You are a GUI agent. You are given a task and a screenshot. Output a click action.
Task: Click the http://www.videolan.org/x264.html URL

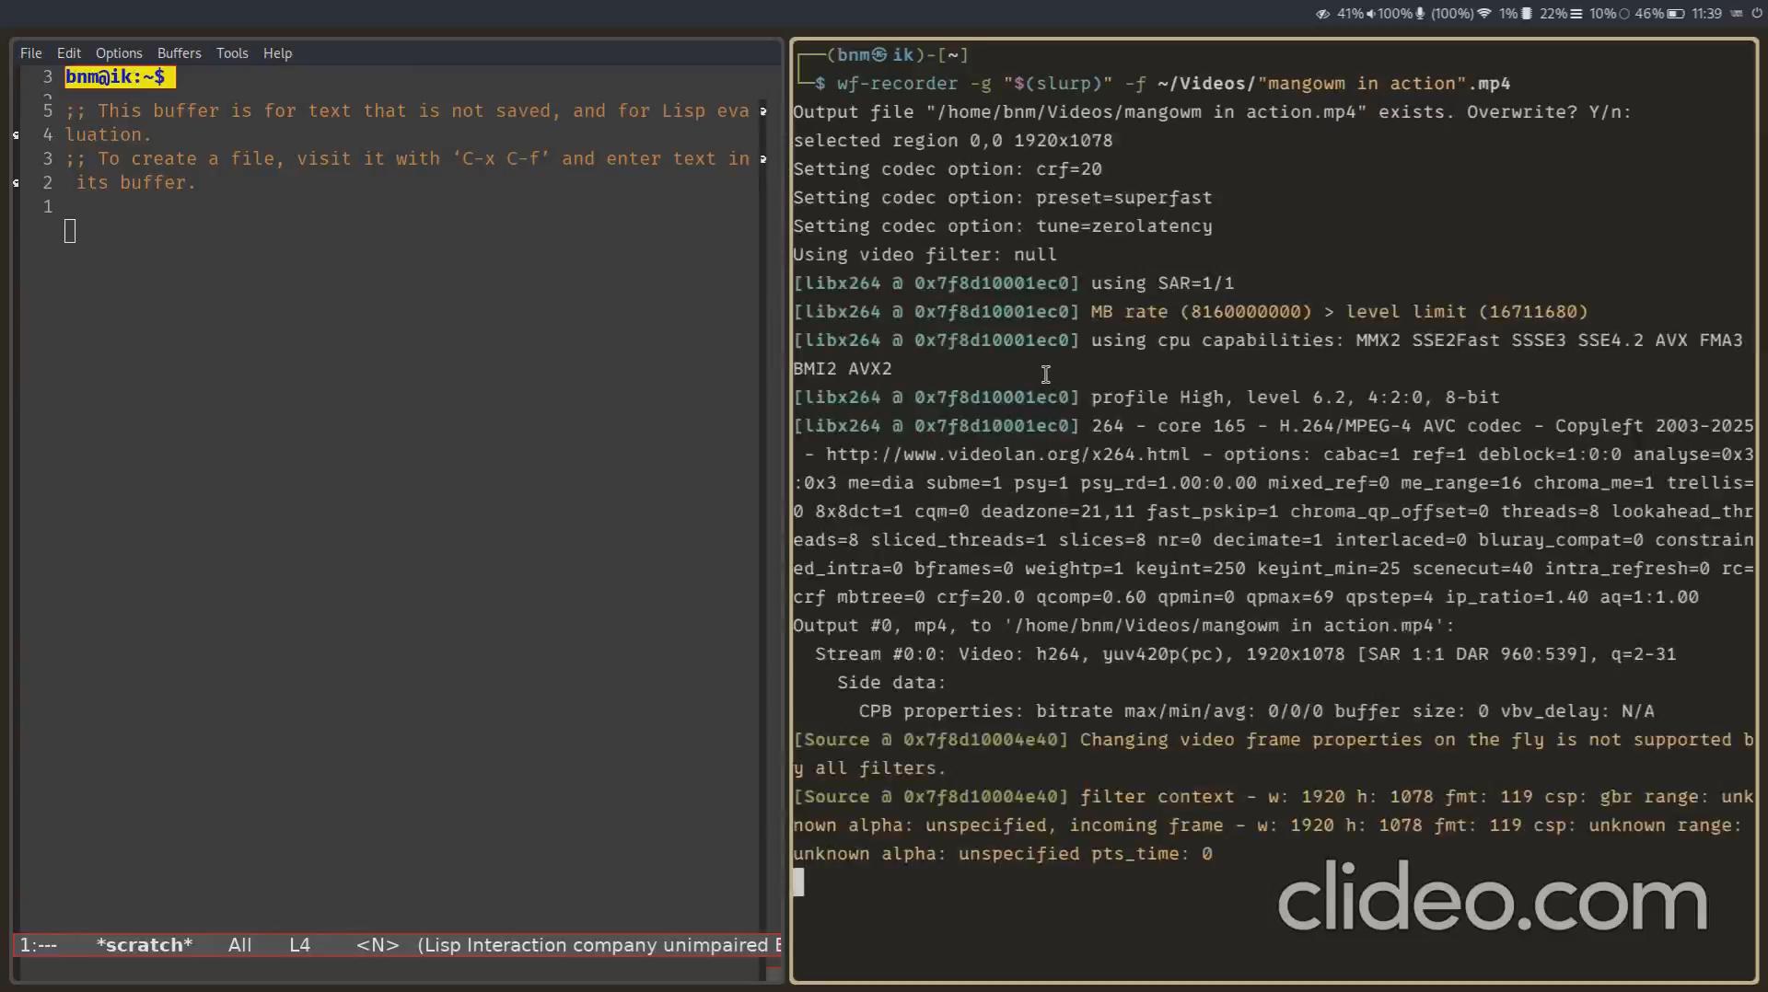coord(1007,454)
